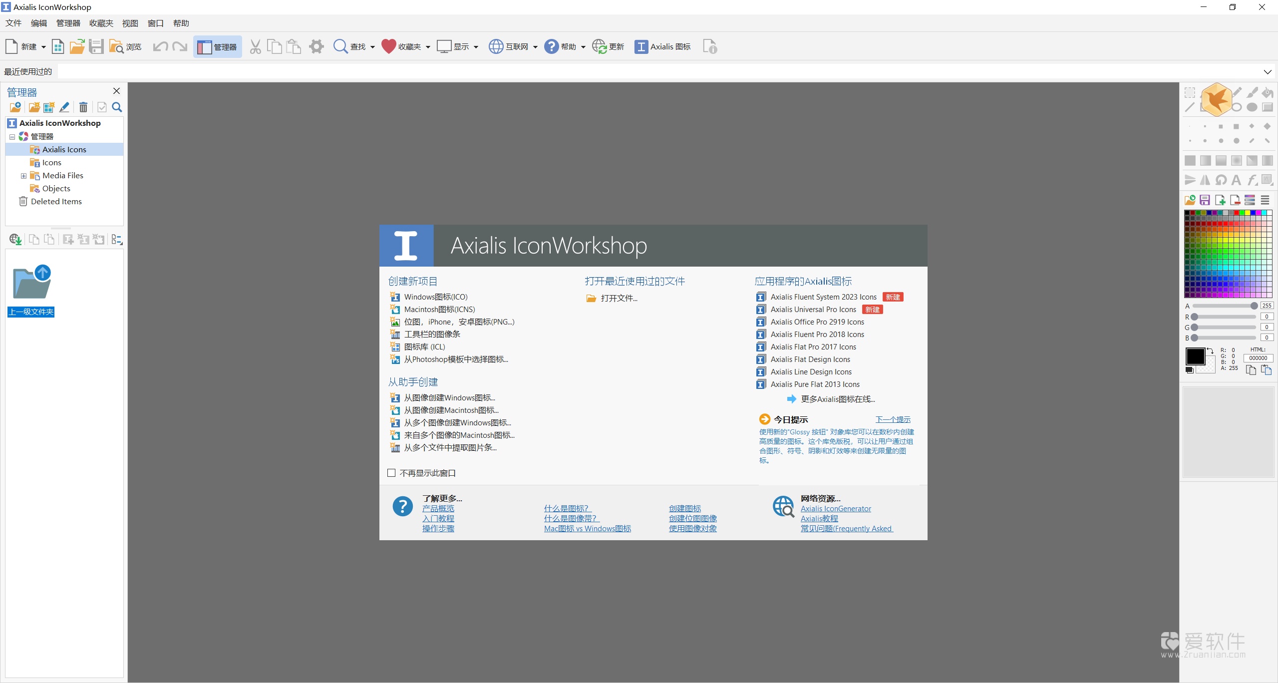Viewport: 1278px width, 683px height.
Task: Click the R red channel slider
Action: point(1224,317)
